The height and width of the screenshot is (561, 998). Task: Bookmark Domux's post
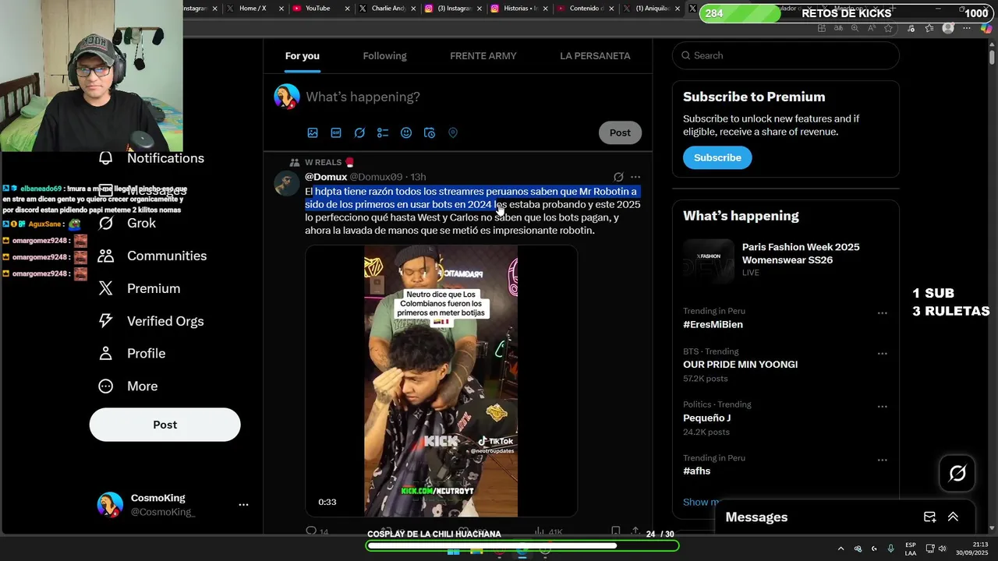click(615, 531)
